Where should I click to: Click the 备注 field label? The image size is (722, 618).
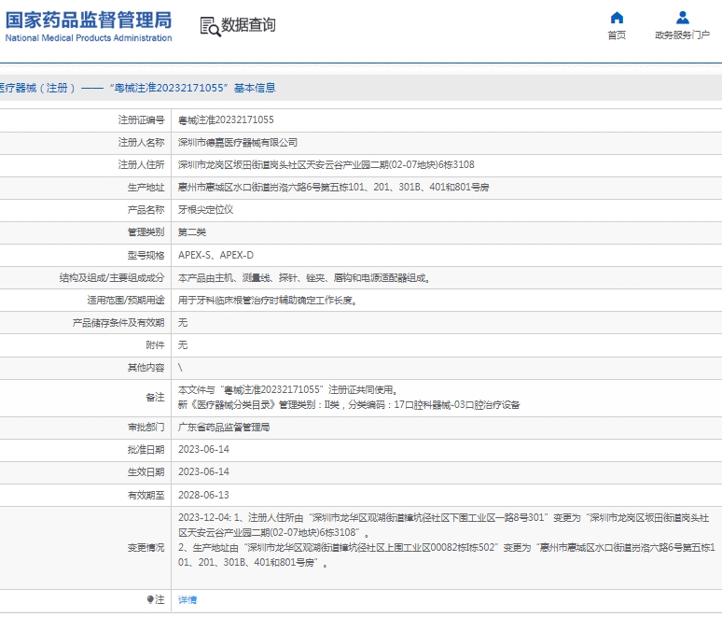[x=155, y=398]
